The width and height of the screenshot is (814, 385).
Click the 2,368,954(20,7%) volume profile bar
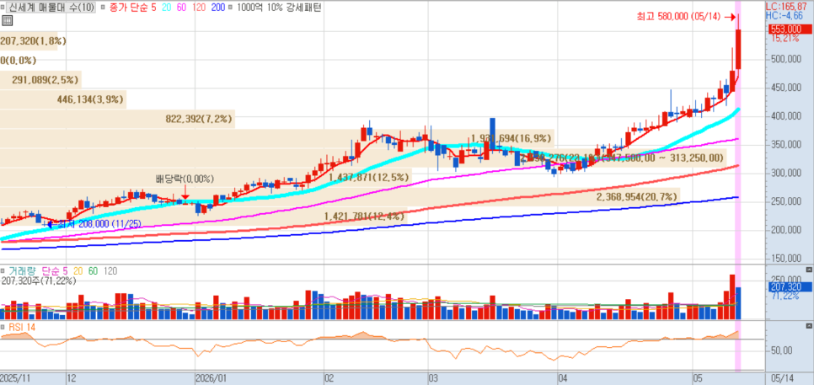[340, 196]
